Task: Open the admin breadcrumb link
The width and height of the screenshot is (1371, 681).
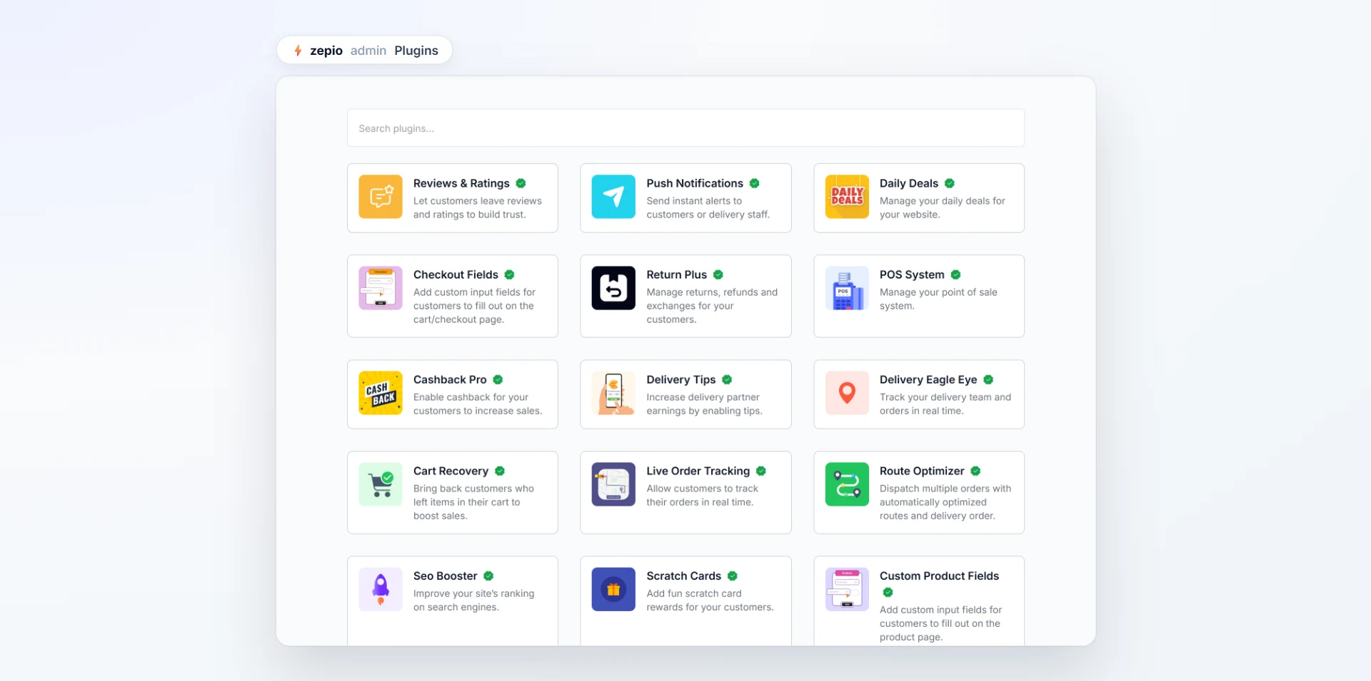Action: 368,51
